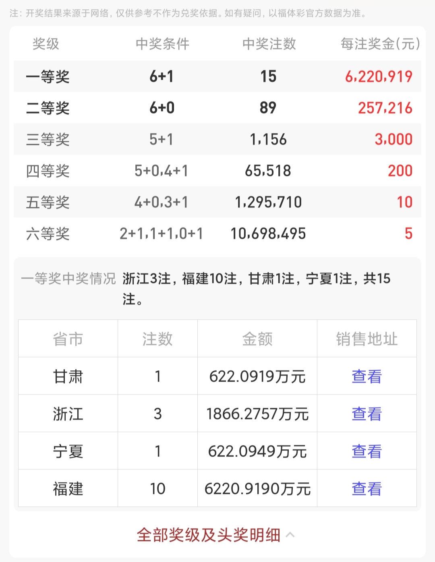Select the 二等奖 prize row
The width and height of the screenshot is (435, 562).
coord(217,108)
